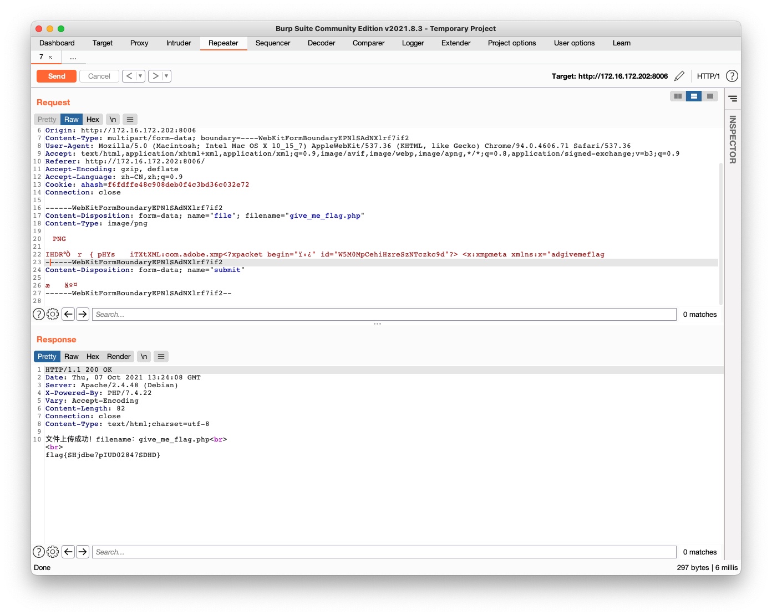The height and width of the screenshot is (616, 772).
Task: Click the Cancel button
Action: [99, 76]
